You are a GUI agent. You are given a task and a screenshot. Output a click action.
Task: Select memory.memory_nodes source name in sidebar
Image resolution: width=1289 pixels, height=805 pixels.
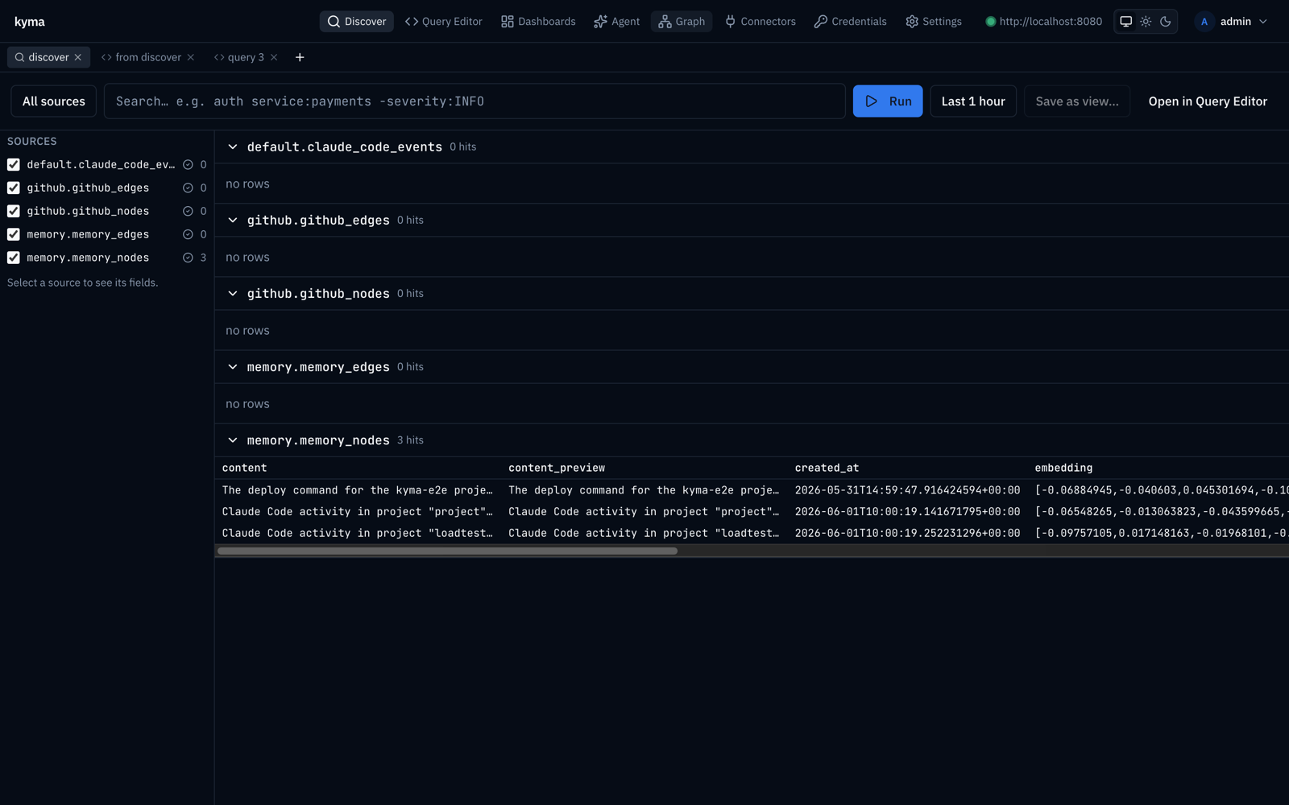[x=88, y=258]
